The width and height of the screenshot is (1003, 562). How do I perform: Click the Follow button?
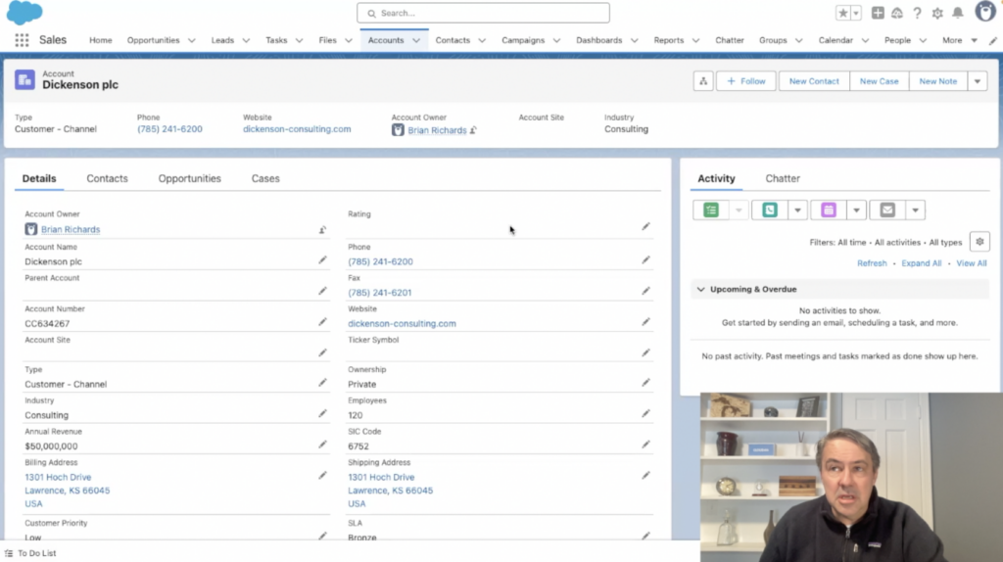pyautogui.click(x=745, y=81)
